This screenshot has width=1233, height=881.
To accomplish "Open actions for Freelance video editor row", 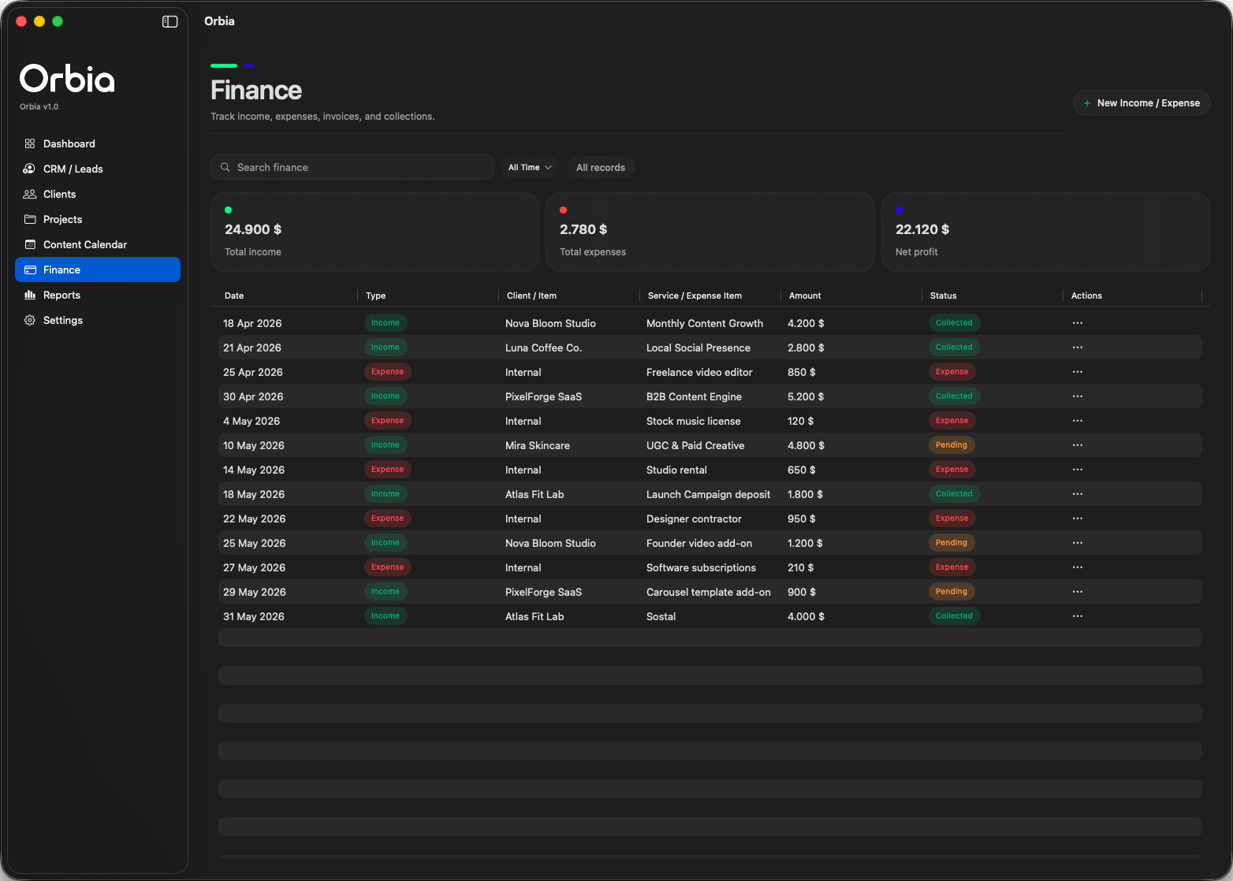I will pyautogui.click(x=1078, y=372).
